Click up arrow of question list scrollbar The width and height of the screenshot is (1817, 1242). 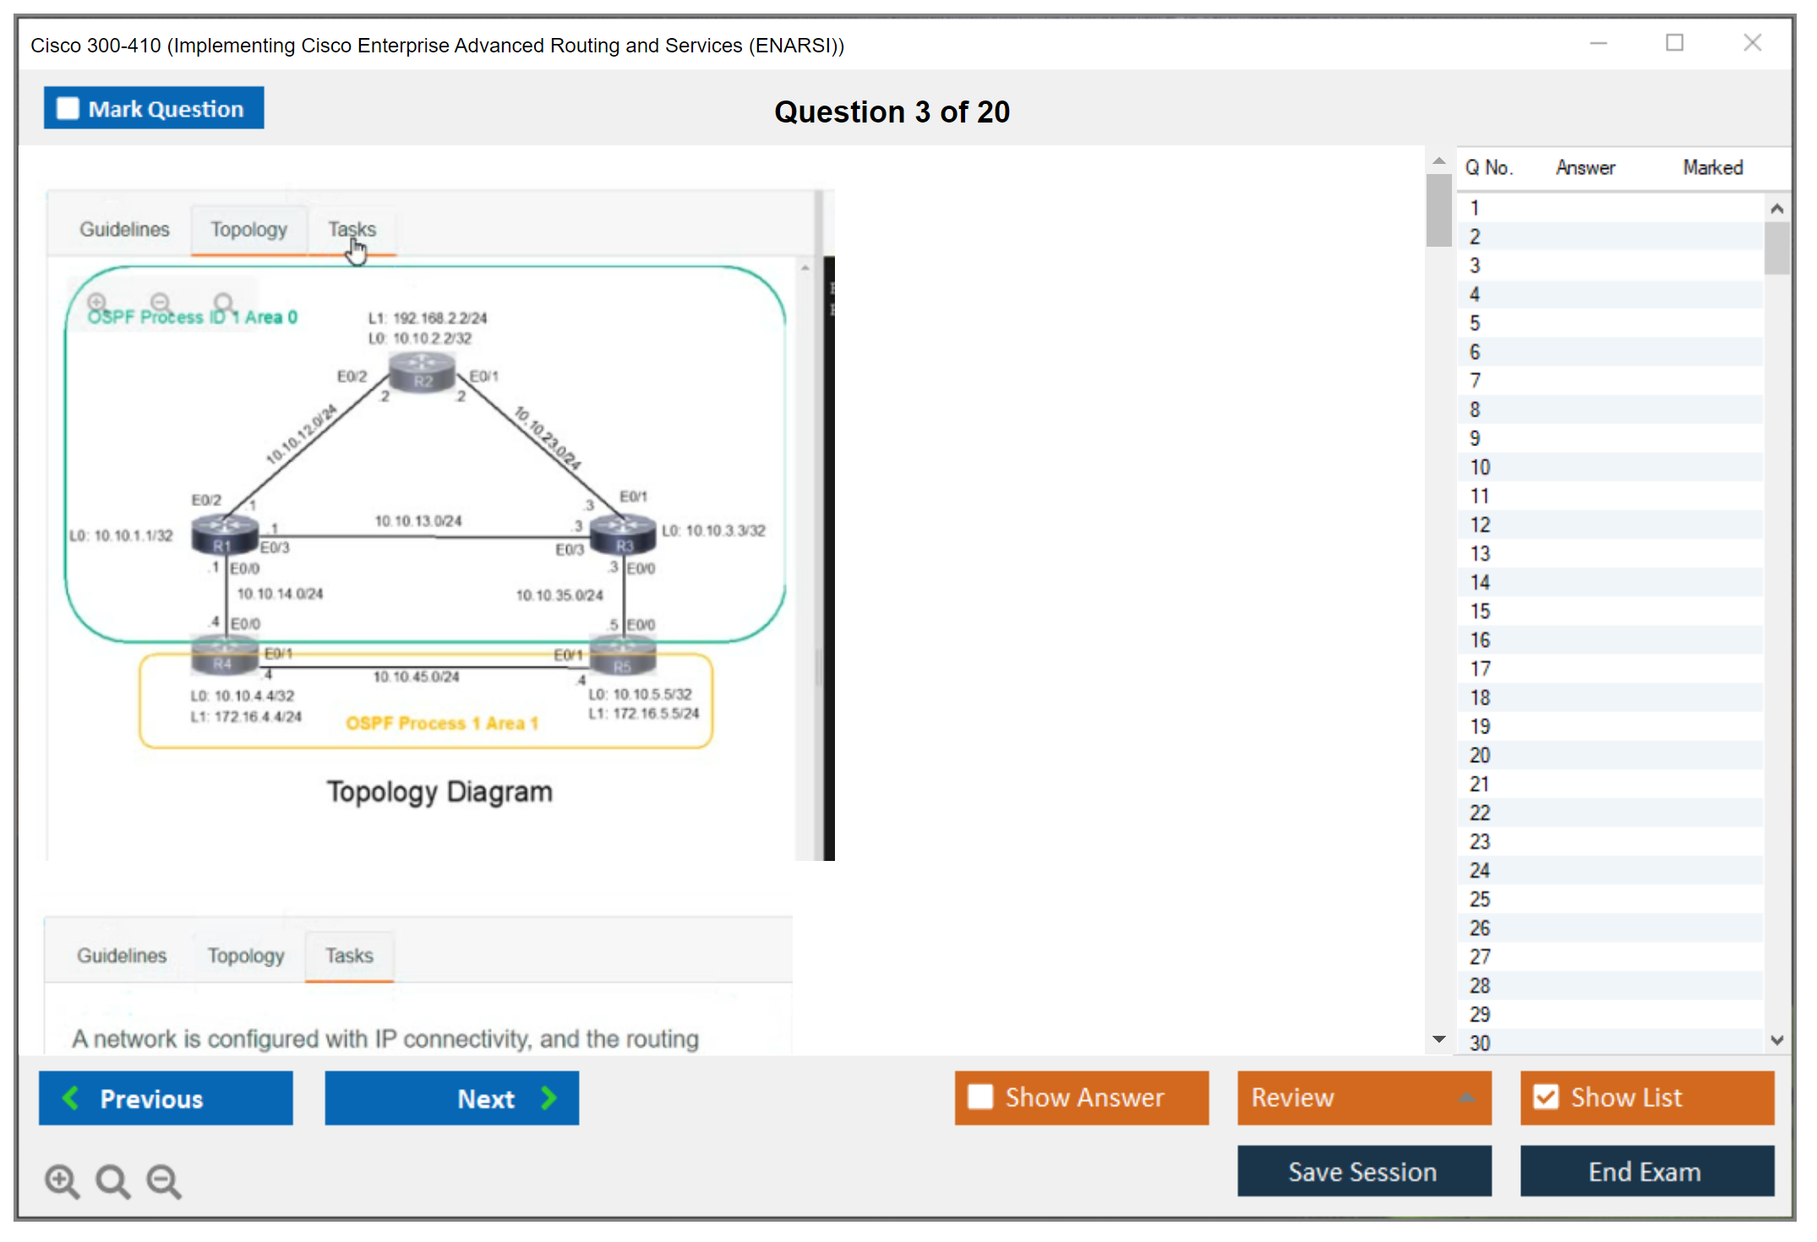(x=1776, y=209)
